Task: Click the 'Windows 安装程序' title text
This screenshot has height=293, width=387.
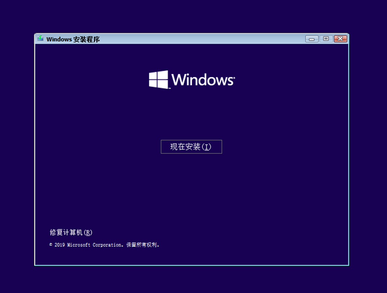Action: click(x=73, y=39)
